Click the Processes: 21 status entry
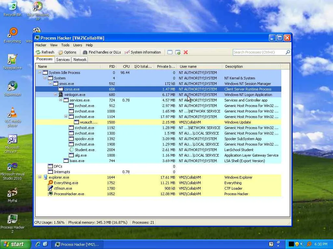The image size is (333, 249). [x=143, y=222]
